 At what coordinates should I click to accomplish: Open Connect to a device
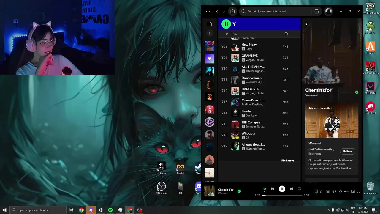click(334, 191)
